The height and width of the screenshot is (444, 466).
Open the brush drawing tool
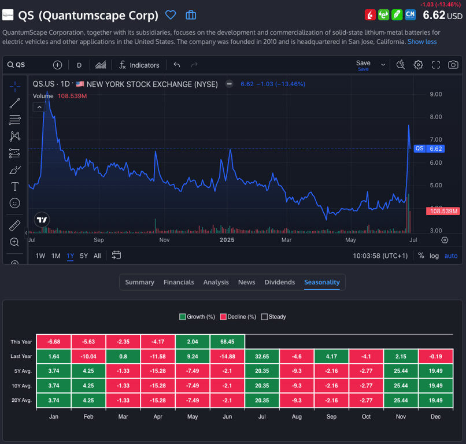point(15,170)
